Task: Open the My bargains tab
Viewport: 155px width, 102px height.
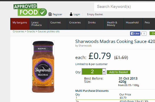Action: (x=20, y=24)
